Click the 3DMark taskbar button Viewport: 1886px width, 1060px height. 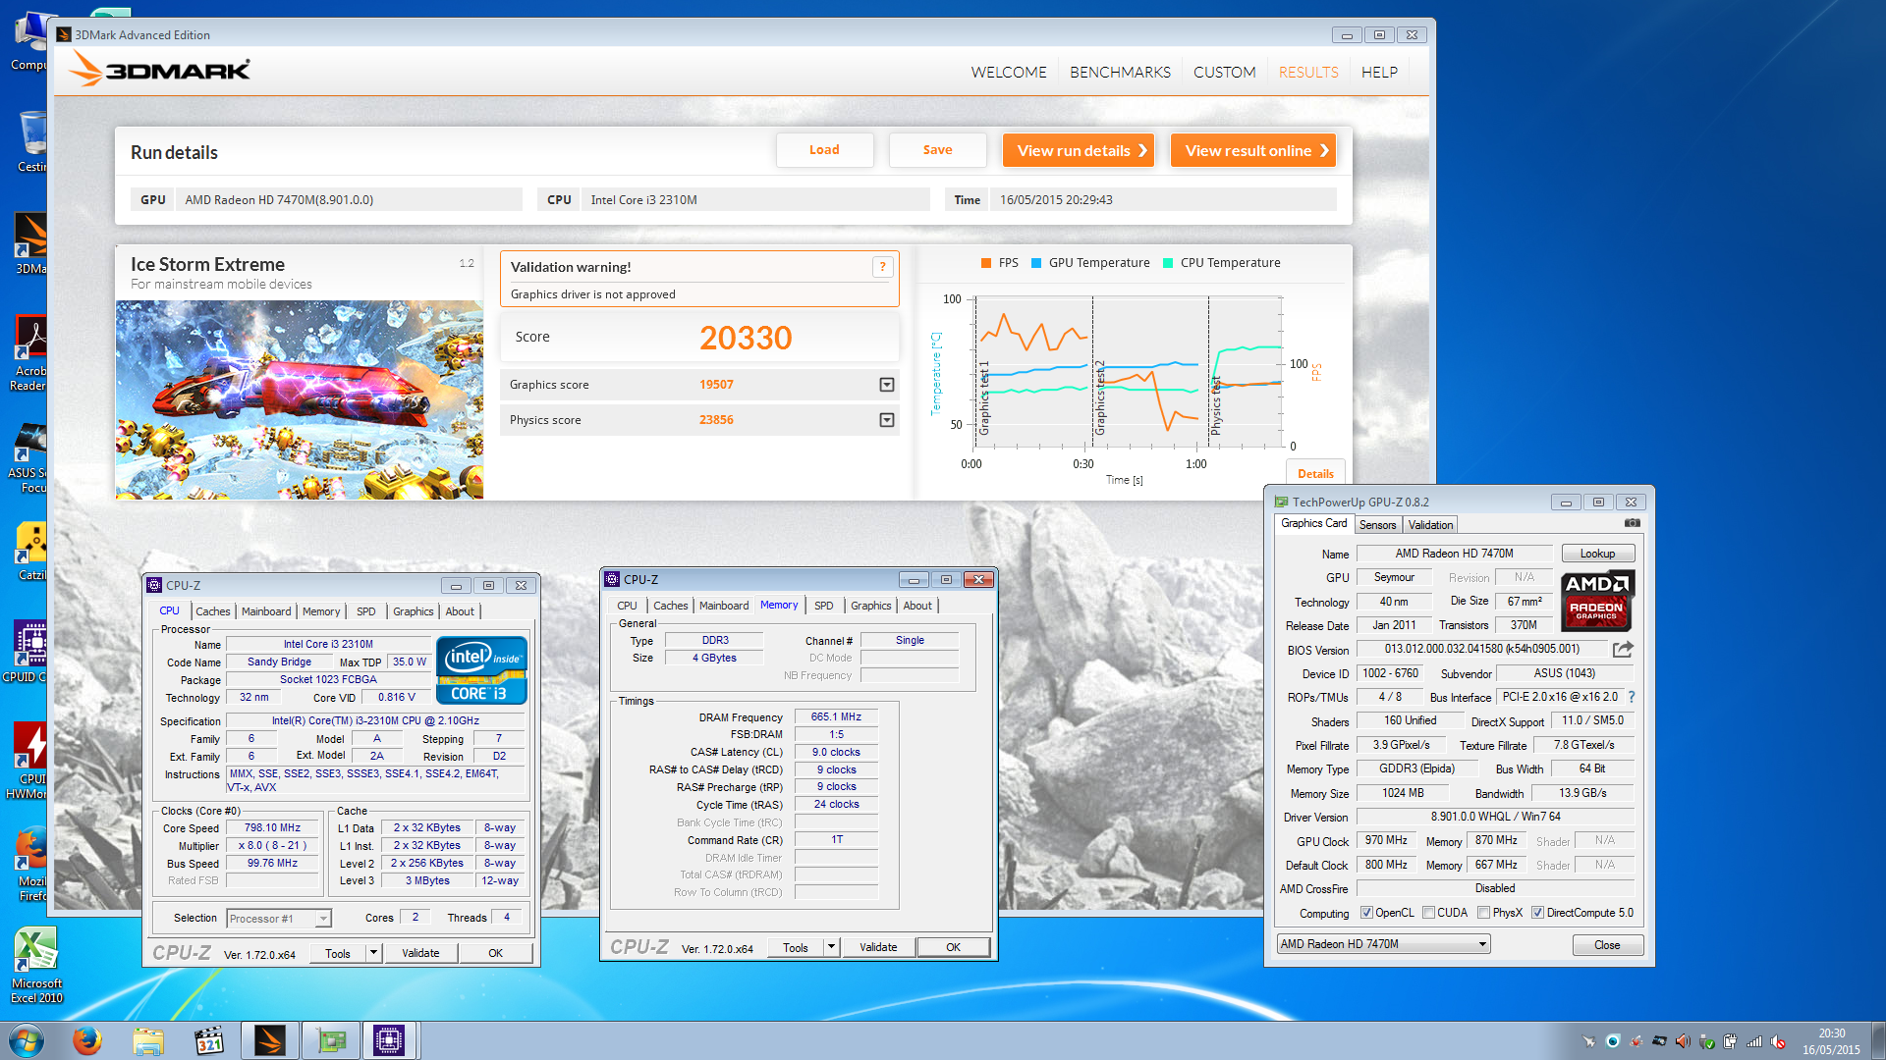(x=269, y=1040)
